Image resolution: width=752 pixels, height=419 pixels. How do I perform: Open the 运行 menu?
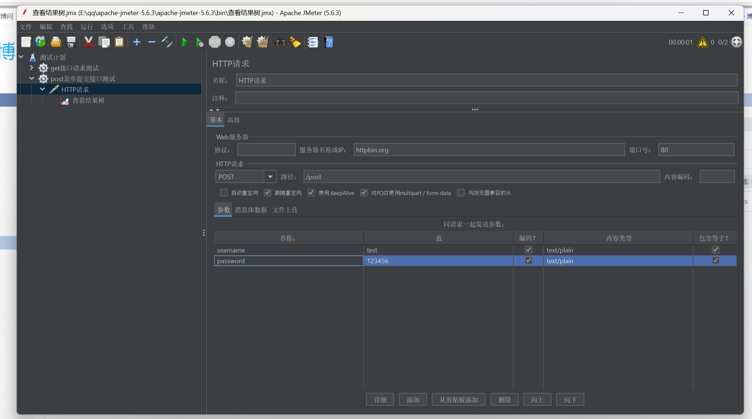[x=87, y=27]
